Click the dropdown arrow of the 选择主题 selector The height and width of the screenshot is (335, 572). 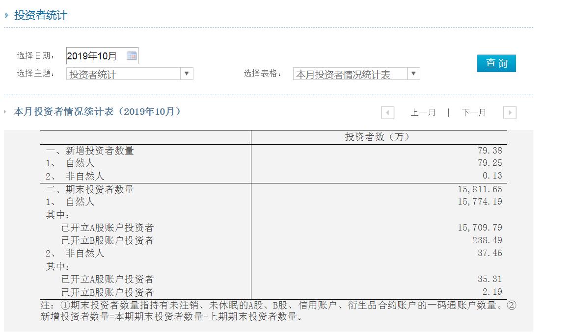(x=187, y=73)
